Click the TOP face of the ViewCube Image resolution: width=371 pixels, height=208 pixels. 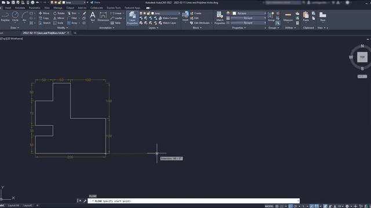(x=362, y=57)
